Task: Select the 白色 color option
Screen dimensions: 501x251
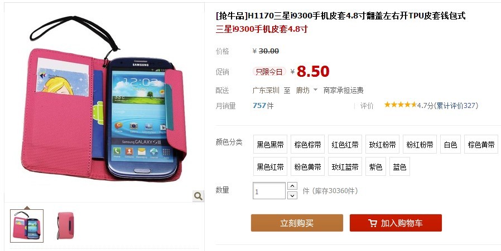Action: [450, 145]
